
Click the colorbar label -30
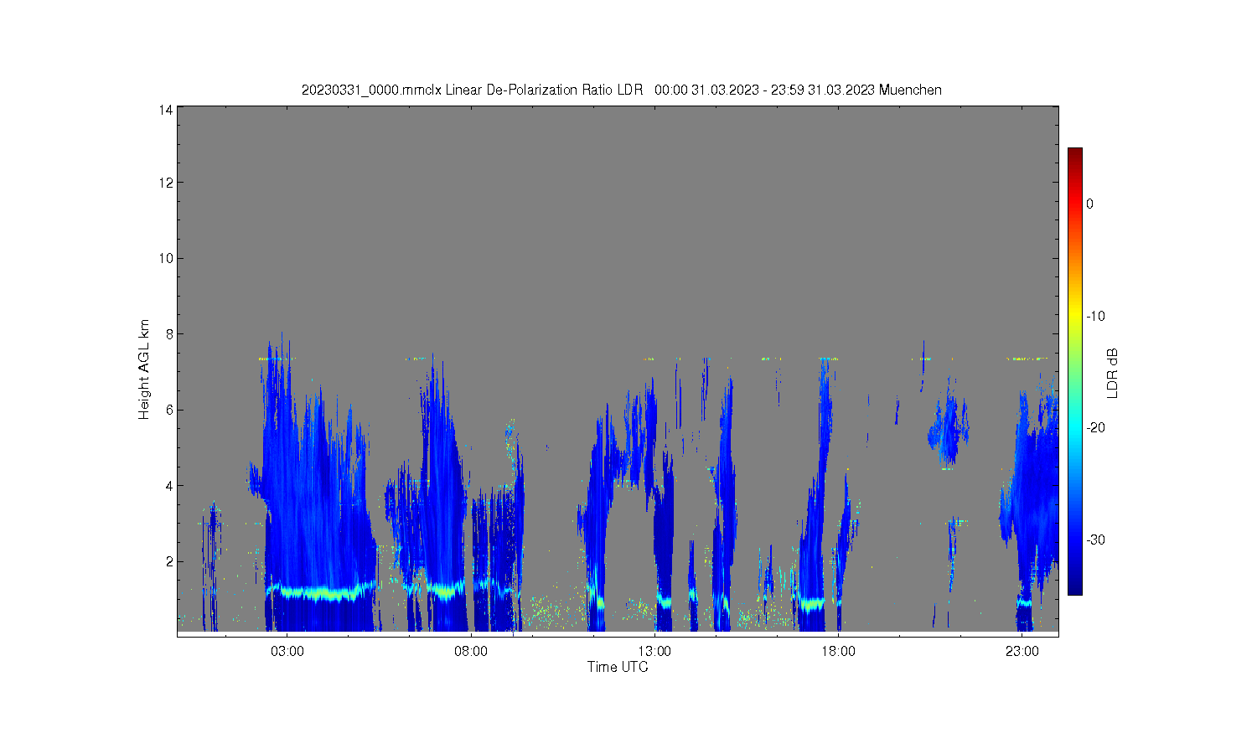1095,540
